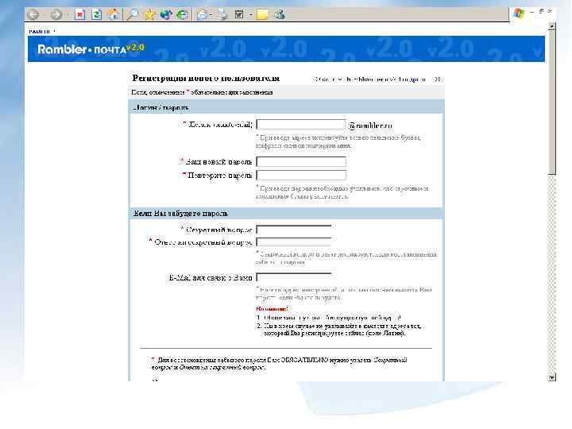The image size is (572, 429).
Task: Stop page loading with the red X icon
Action: (x=79, y=14)
